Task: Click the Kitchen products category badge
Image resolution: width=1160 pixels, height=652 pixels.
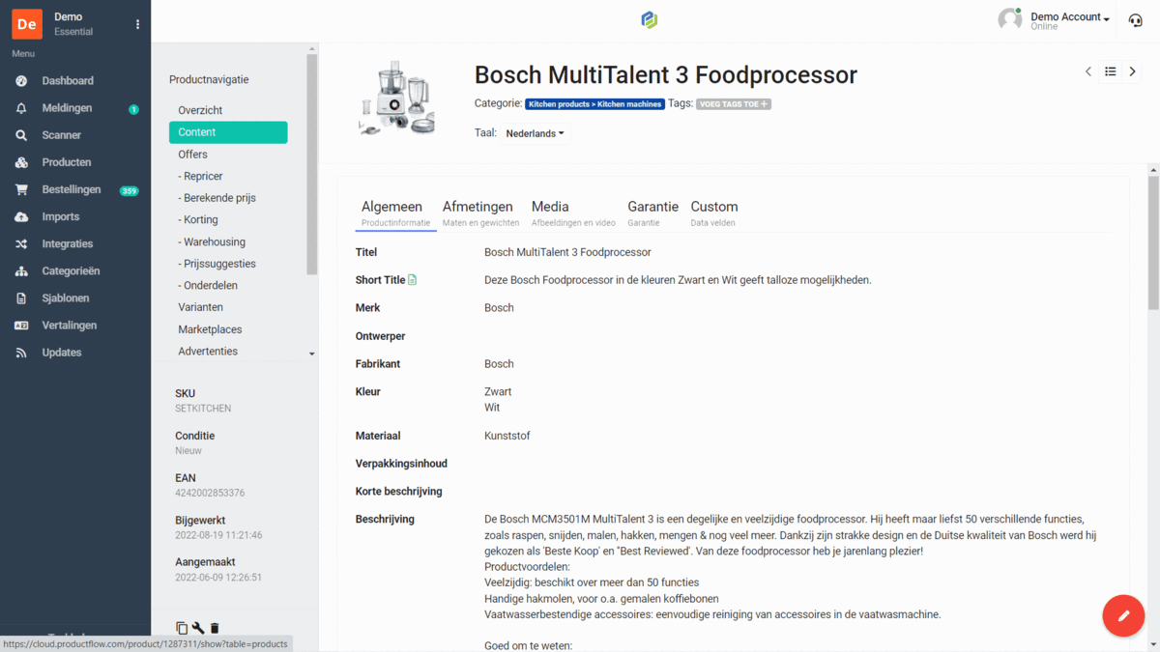Action: click(x=594, y=104)
